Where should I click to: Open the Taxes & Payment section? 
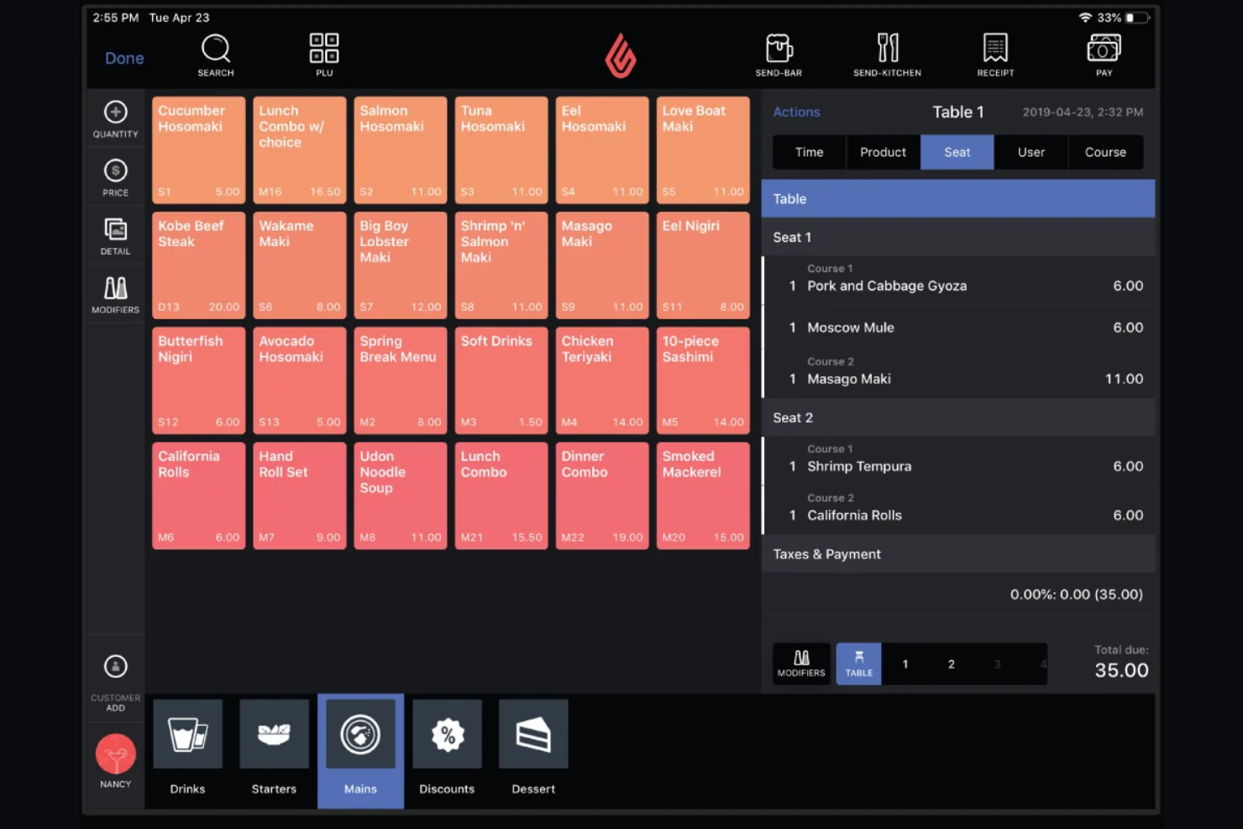tap(957, 554)
